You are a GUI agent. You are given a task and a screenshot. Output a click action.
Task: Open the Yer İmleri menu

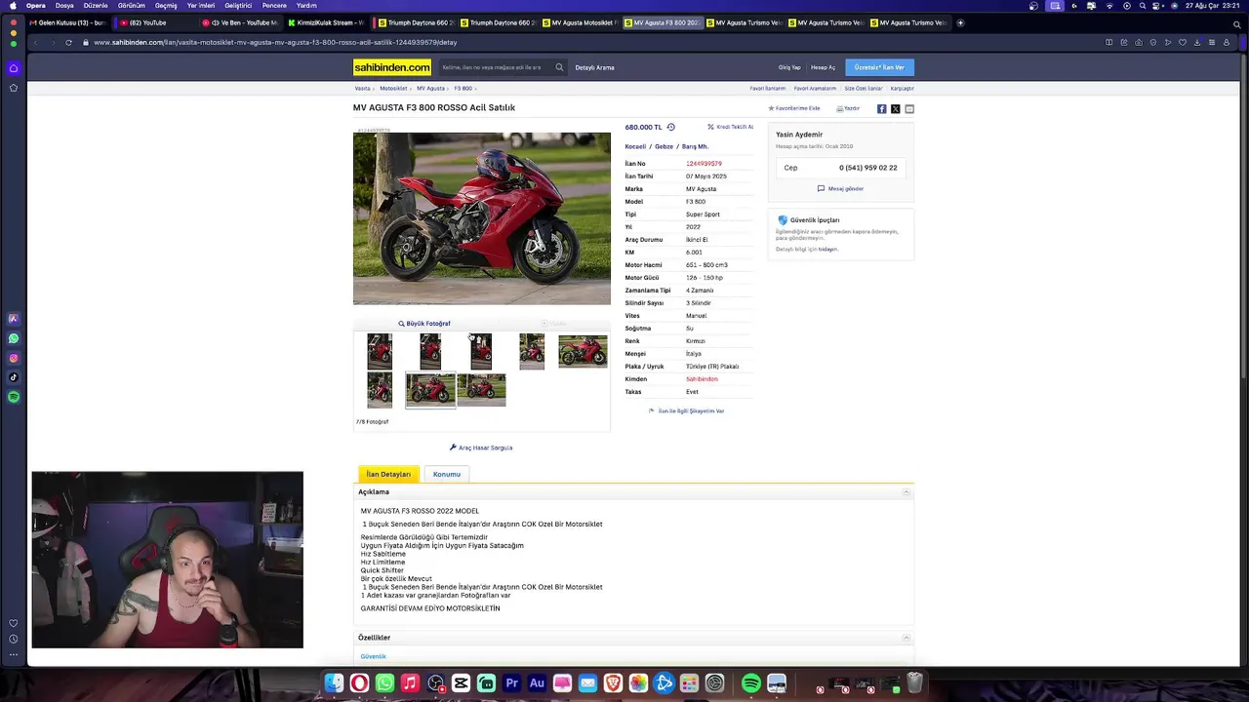(x=201, y=6)
